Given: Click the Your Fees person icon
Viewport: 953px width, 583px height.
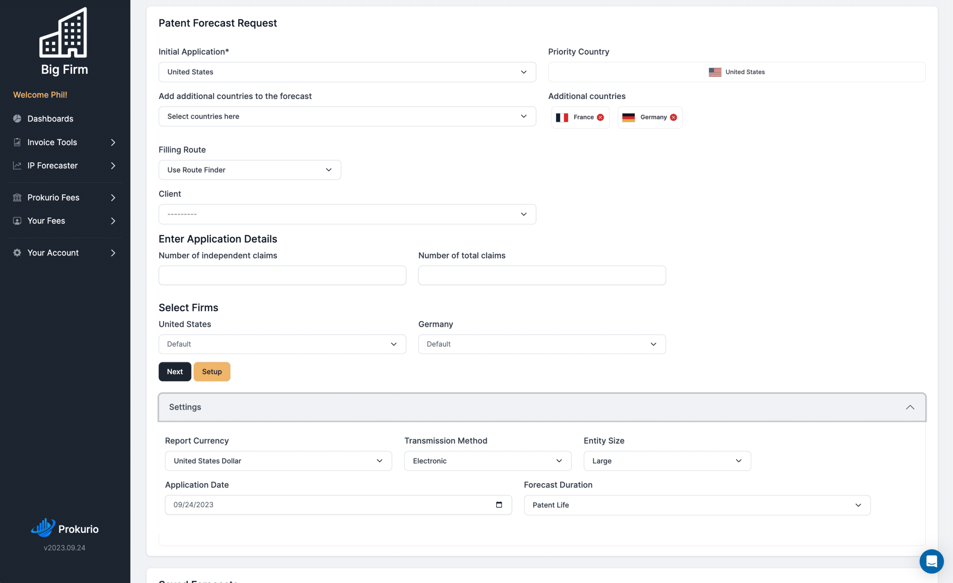Looking at the screenshot, I should coord(17,220).
